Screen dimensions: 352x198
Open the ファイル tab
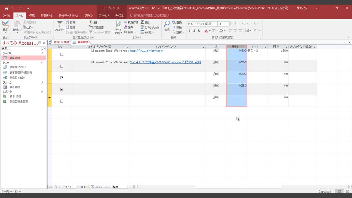pos(6,16)
